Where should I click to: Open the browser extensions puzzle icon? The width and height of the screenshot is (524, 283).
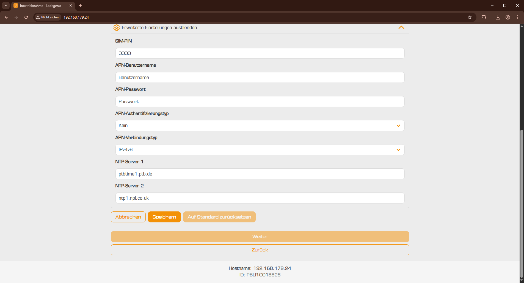[484, 17]
